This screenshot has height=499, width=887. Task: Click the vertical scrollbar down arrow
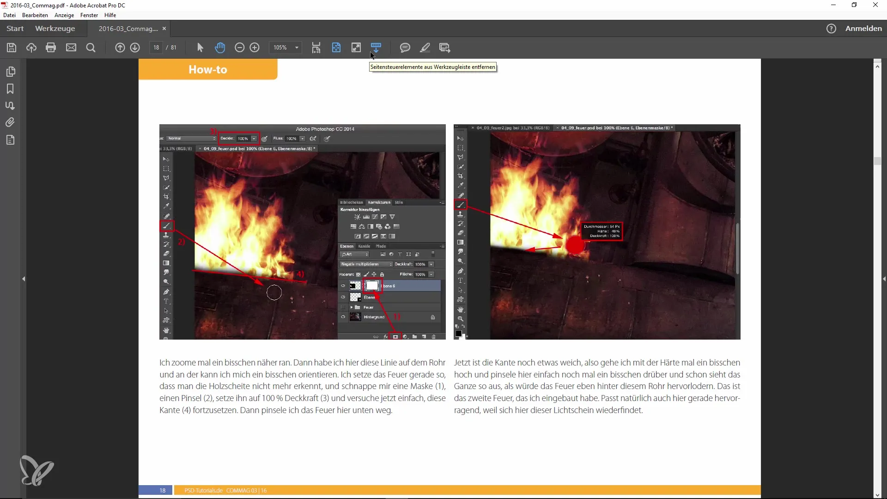[x=877, y=495]
